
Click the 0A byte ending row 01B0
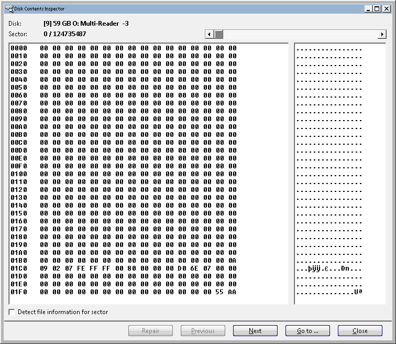click(x=232, y=260)
